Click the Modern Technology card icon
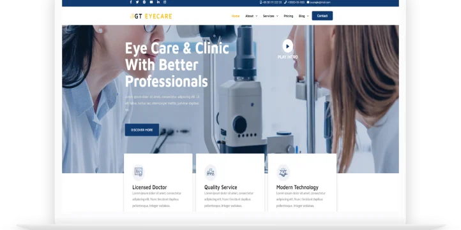The width and height of the screenshot is (461, 230). (283, 172)
